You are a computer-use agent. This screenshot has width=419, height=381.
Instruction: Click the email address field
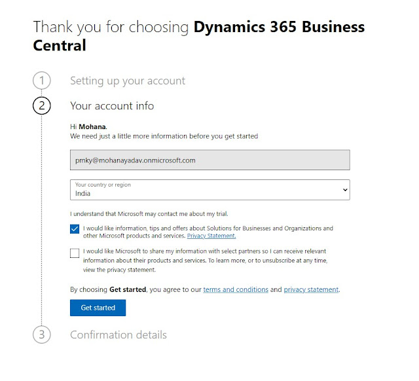[x=209, y=160]
